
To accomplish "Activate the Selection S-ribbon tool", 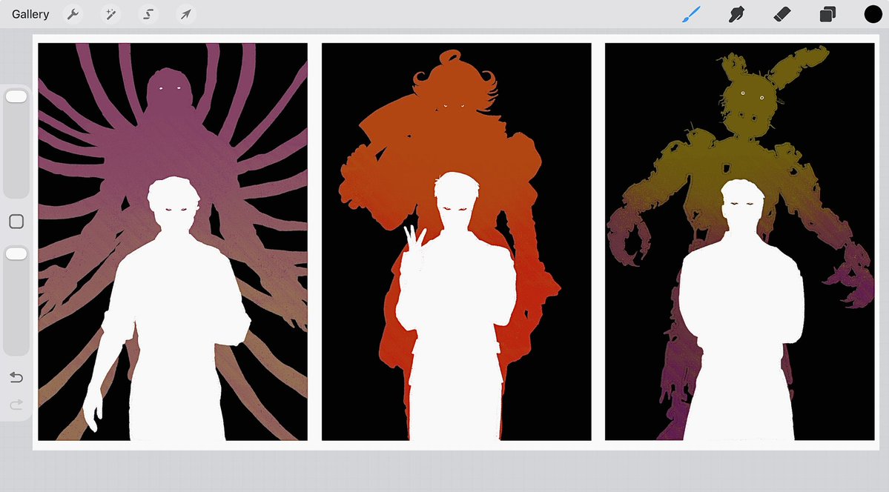I will 148,14.
